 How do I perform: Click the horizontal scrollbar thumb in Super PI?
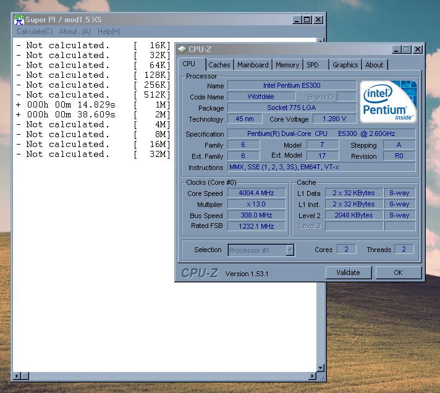click(x=25, y=376)
